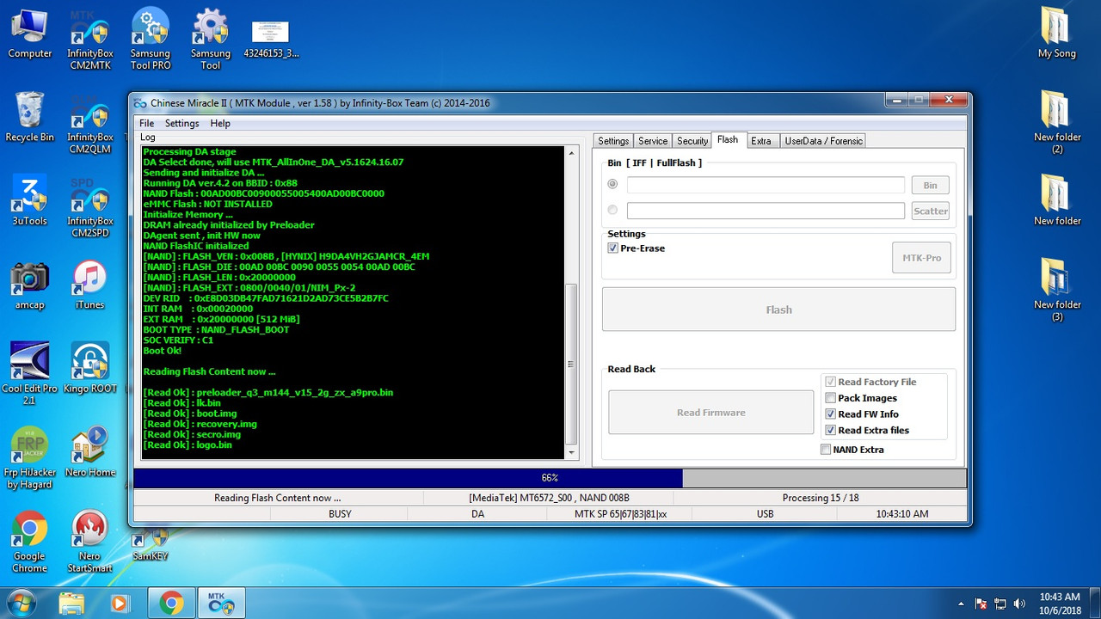Open the Settings menu in menu bar

coord(182,123)
